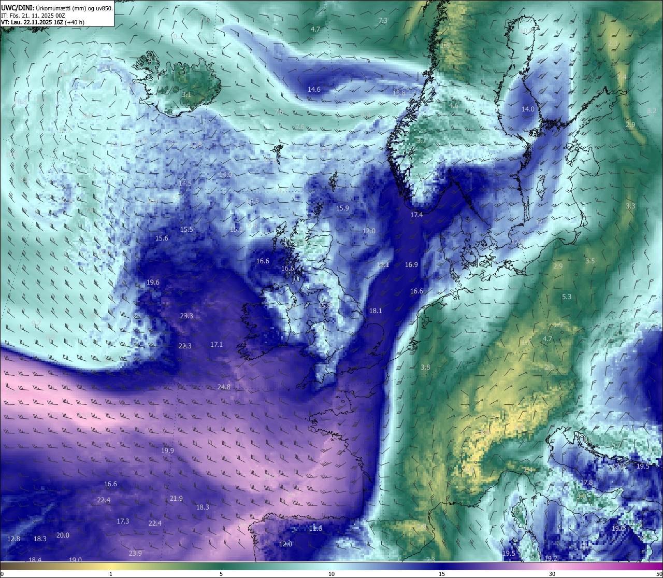This screenshot has width=663, height=578.
Task: Click the 5.3 value over Poland
Action: click(x=567, y=297)
